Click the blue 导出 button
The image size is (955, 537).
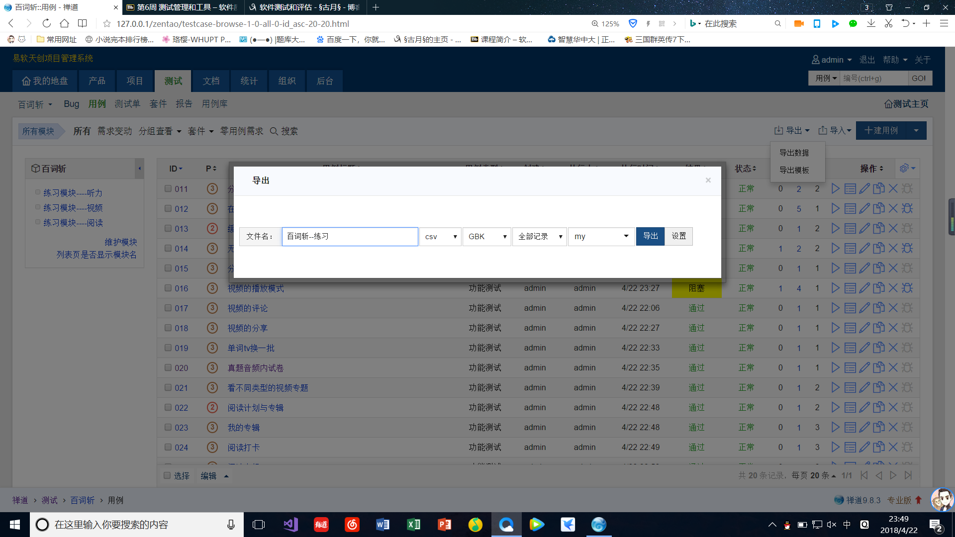tap(650, 236)
